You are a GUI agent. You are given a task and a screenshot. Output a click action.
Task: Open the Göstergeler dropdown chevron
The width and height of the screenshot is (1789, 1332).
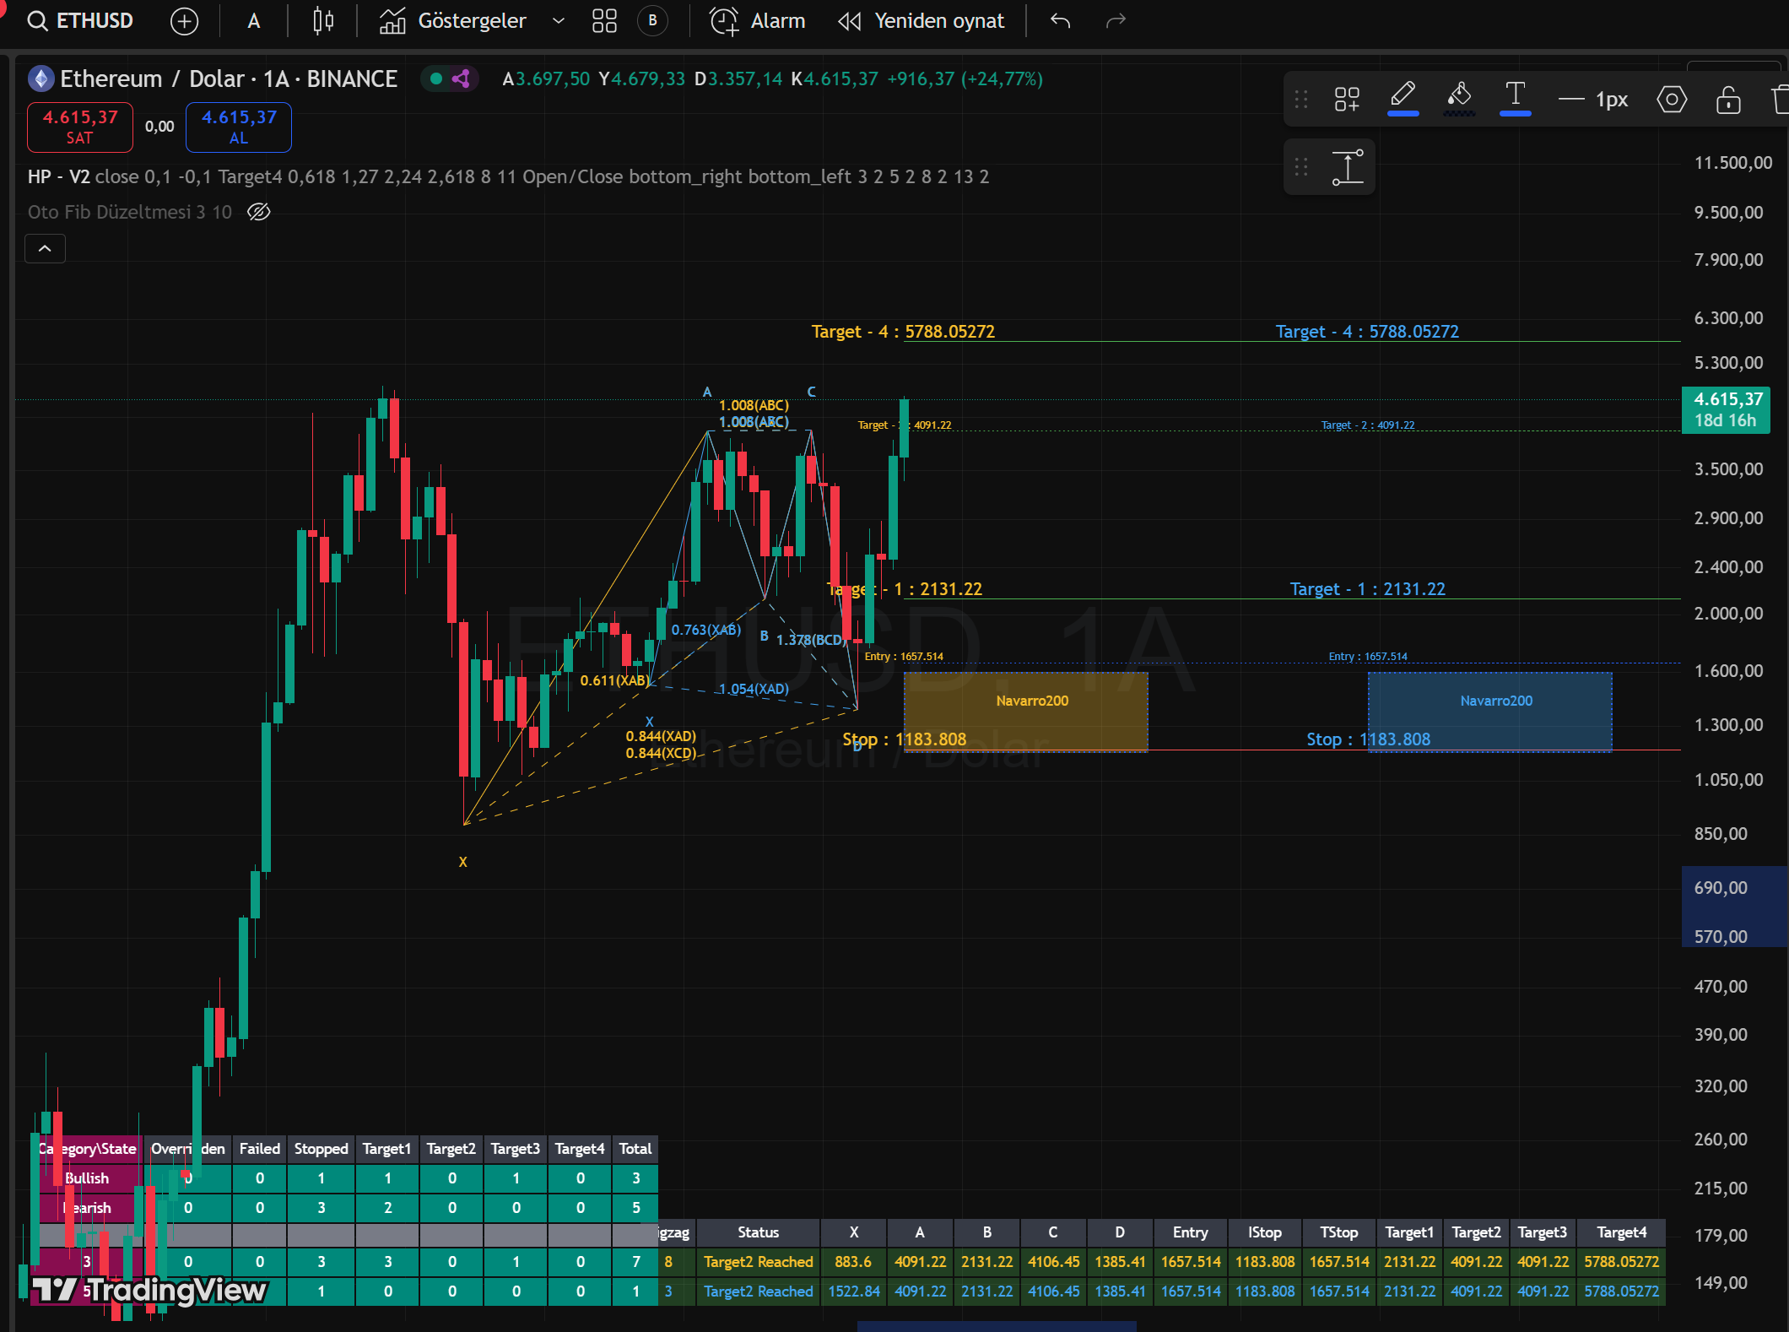coord(558,21)
